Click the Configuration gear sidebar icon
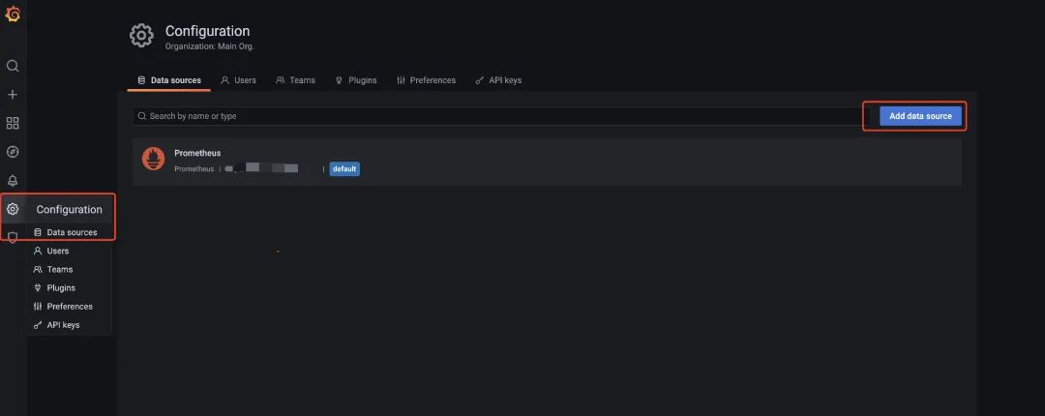The width and height of the screenshot is (1045, 416). tap(13, 209)
